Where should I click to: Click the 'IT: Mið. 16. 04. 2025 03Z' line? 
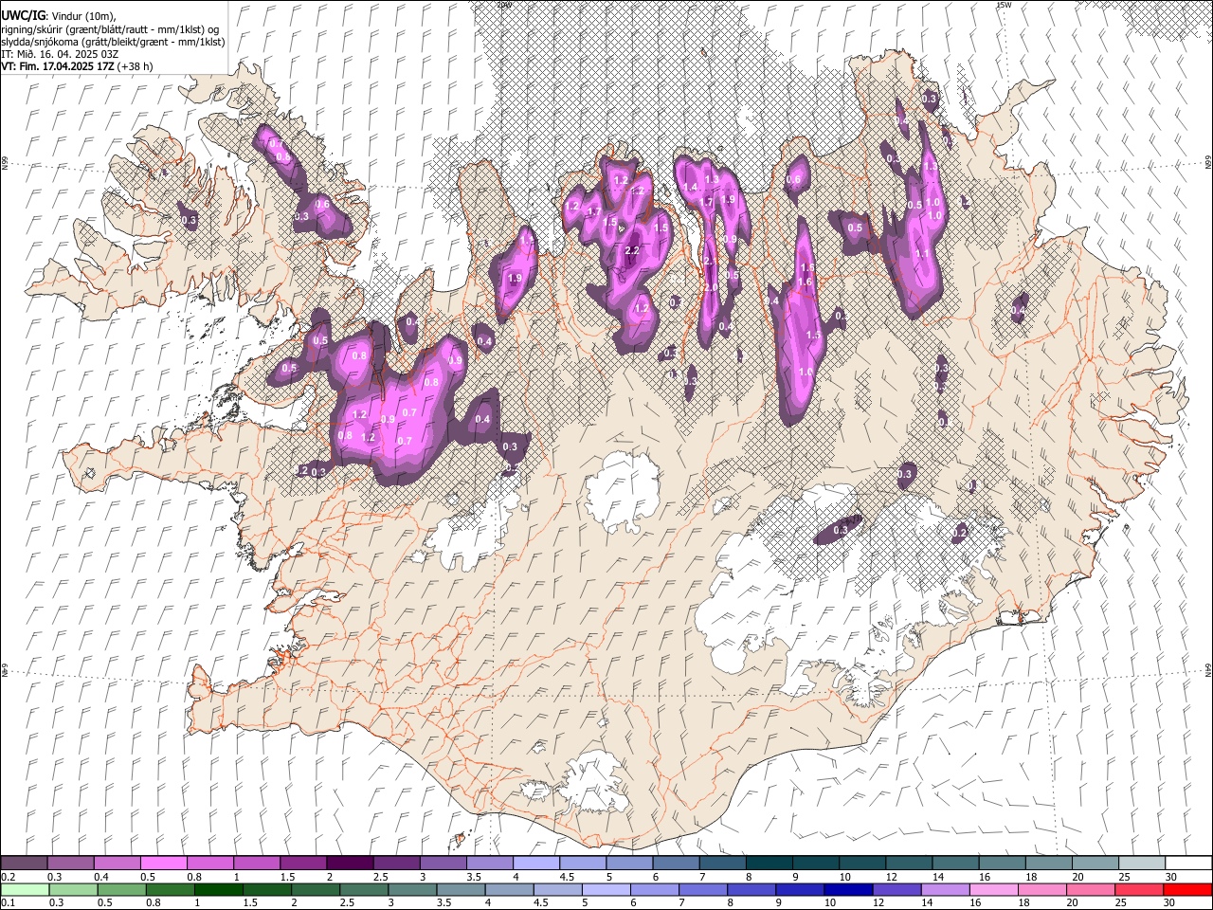point(60,54)
